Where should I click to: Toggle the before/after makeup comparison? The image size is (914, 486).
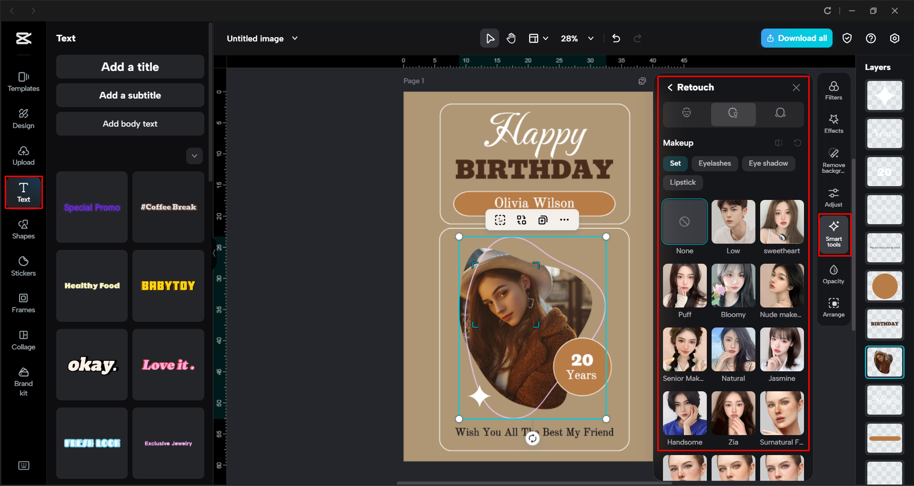click(779, 143)
